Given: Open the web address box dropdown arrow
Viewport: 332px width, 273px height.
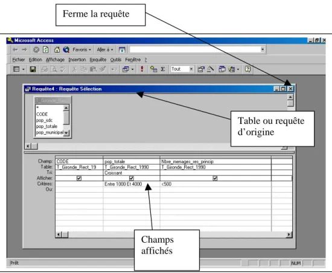Looking at the screenshot, I should [x=263, y=50].
